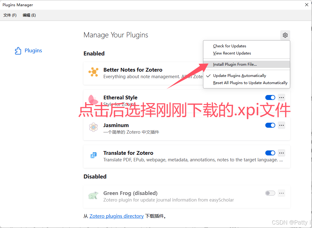
Task: Click the Translate for Zotero icon
Action: coord(93,155)
